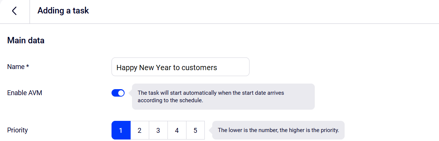Select priority level 1
Screen dimensions: 439x141
click(x=121, y=130)
